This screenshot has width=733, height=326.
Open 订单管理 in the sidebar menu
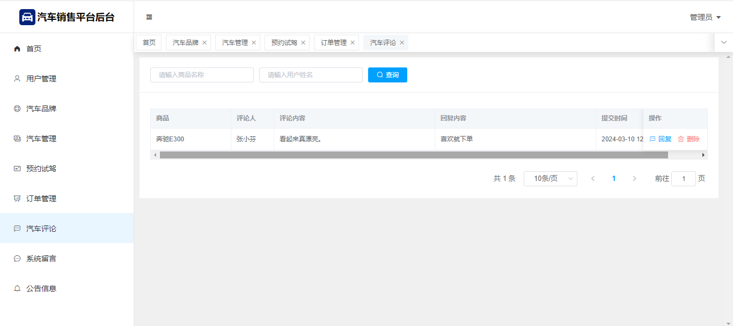pyautogui.click(x=67, y=199)
